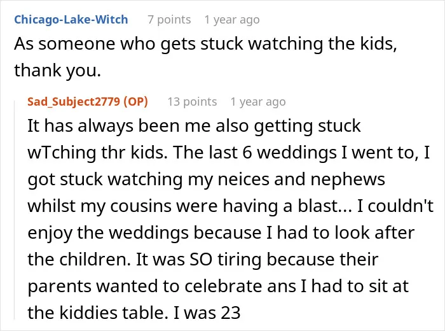Click the words "neices and nephews"
Image resolution: width=445 pixels, height=331 pixels.
[301, 180]
